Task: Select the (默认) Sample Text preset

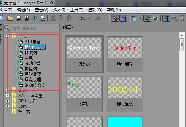Action: [x=84, y=54]
